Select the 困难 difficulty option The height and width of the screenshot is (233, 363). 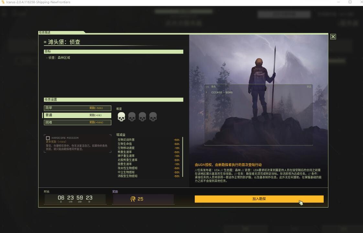coord(78,122)
